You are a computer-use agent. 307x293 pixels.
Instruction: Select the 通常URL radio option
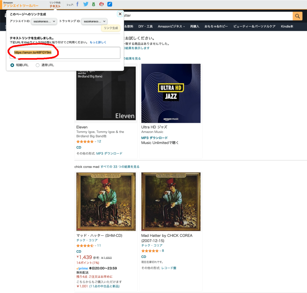pos(38,65)
